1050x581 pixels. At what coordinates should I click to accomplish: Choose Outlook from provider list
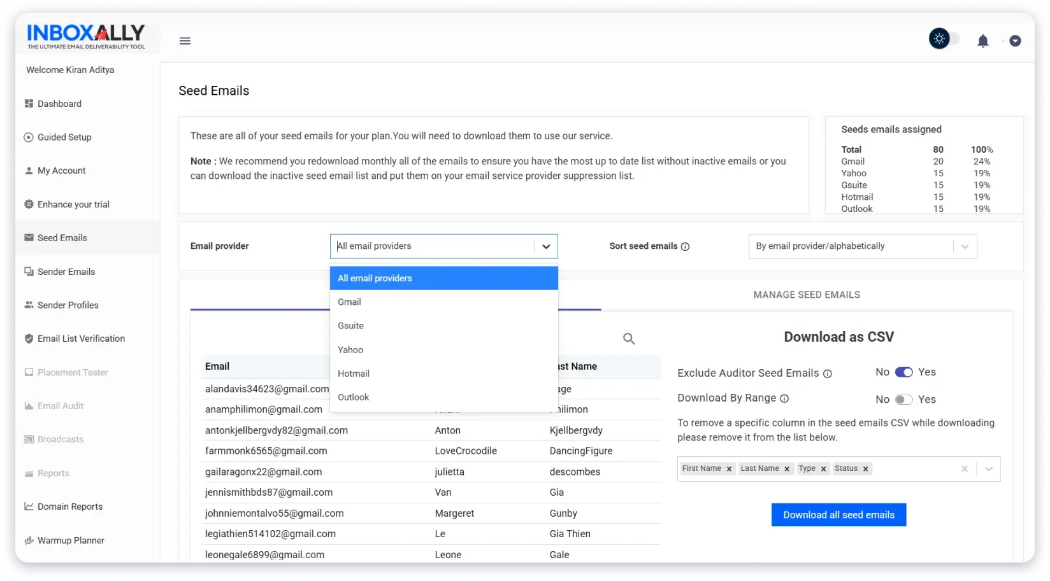(x=444, y=397)
